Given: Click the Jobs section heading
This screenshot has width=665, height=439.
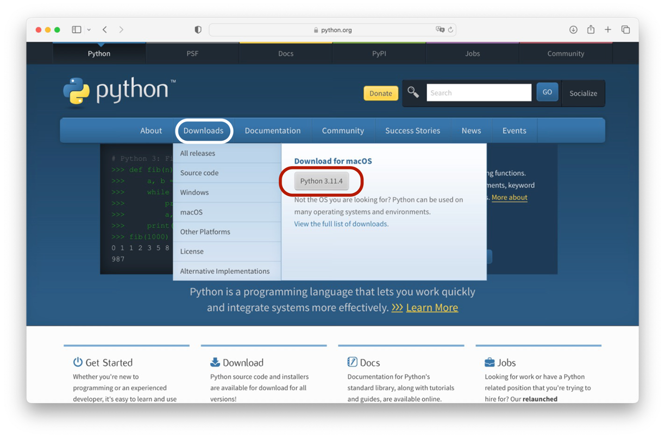Looking at the screenshot, I should pos(506,362).
